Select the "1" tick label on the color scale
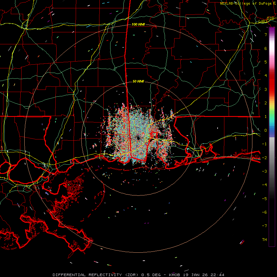Viewport: 277px width, 277px height. point(266,117)
